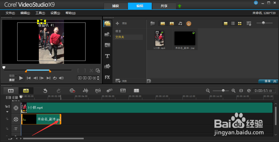Toggle repeat playback
This screenshot has height=142, width=279.
tap(55, 78)
